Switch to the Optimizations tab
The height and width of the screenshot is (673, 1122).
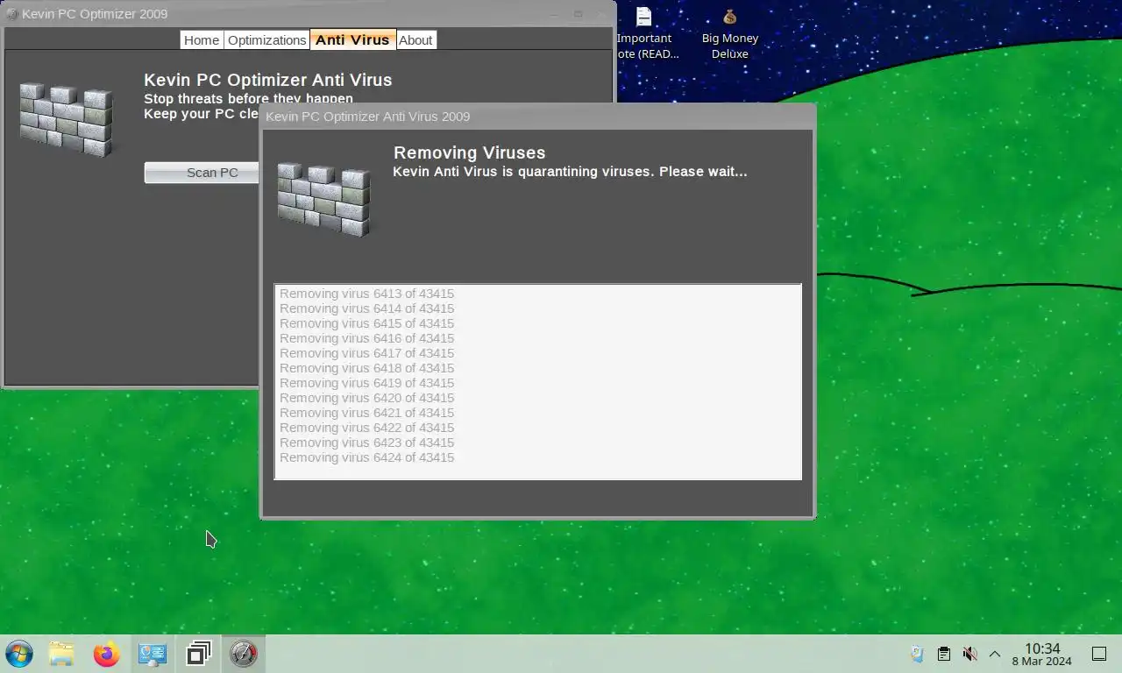point(266,39)
